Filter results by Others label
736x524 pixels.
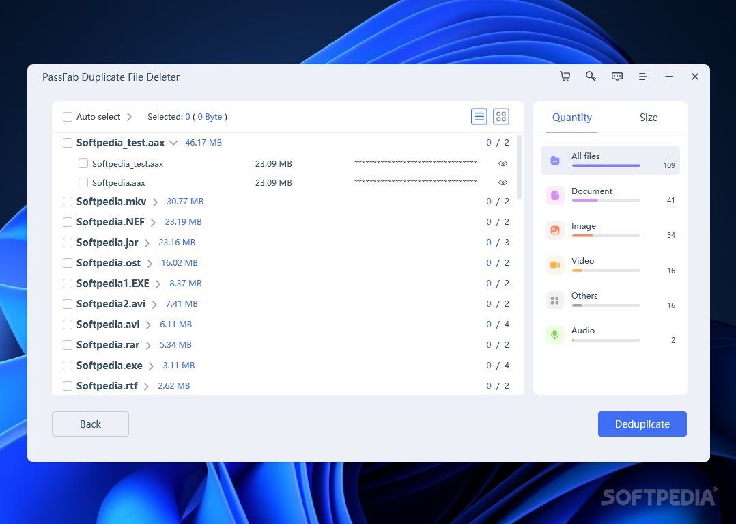pos(584,295)
